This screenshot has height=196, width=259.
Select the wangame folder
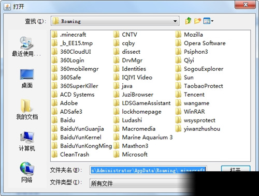tap(193, 103)
